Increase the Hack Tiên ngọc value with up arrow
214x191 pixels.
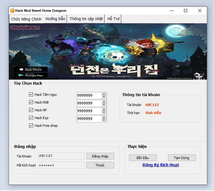tap(104, 94)
